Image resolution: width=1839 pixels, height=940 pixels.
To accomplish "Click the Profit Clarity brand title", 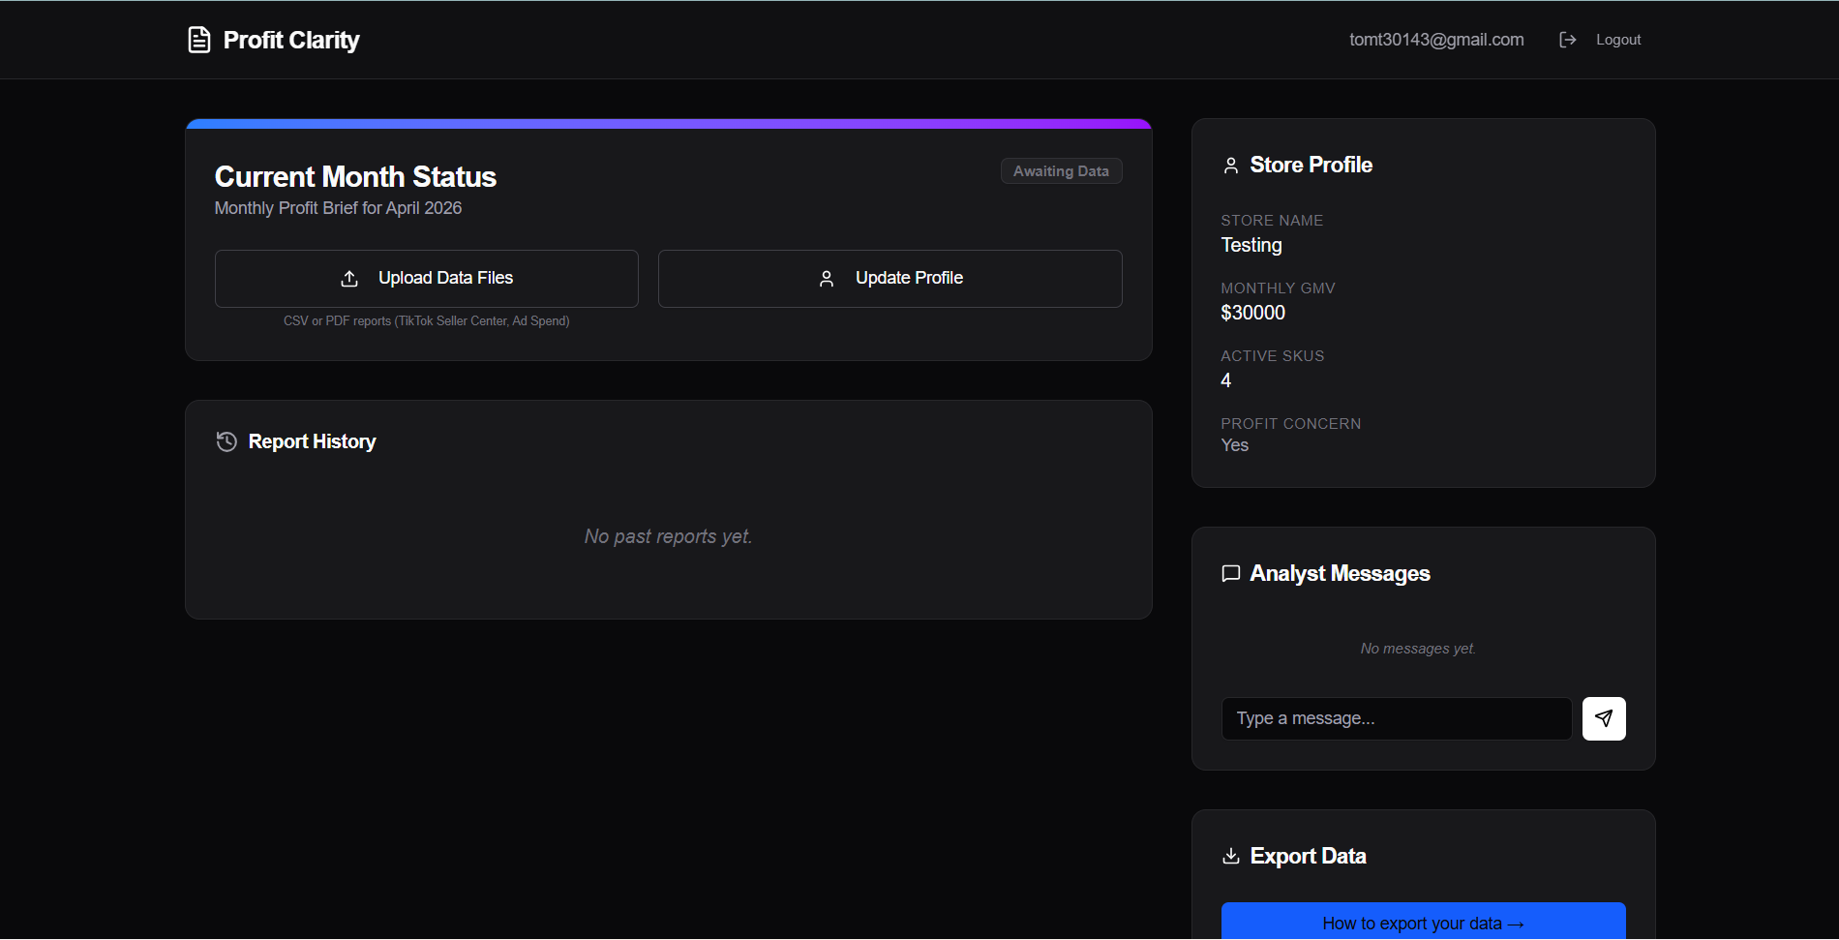I will click(291, 40).
